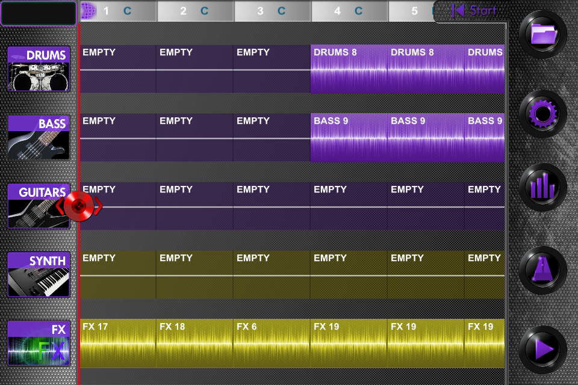The height and width of the screenshot is (385, 578).
Task: Start playback with the play button
Action: 542,350
